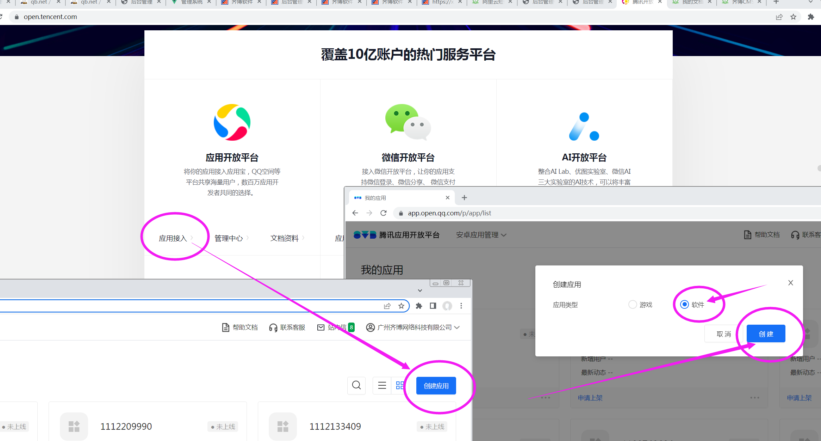Switch to the 管理系统 browser tab

[191, 2]
